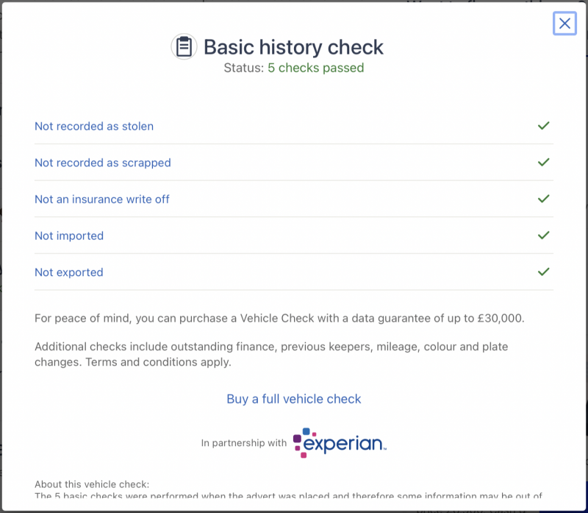This screenshot has width=588, height=513.
Task: Click the green tick for stolen check
Action: tap(543, 126)
